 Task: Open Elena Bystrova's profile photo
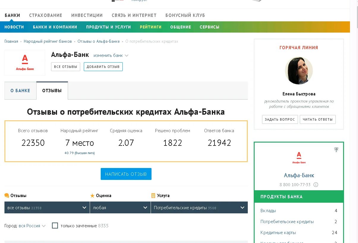click(x=299, y=71)
